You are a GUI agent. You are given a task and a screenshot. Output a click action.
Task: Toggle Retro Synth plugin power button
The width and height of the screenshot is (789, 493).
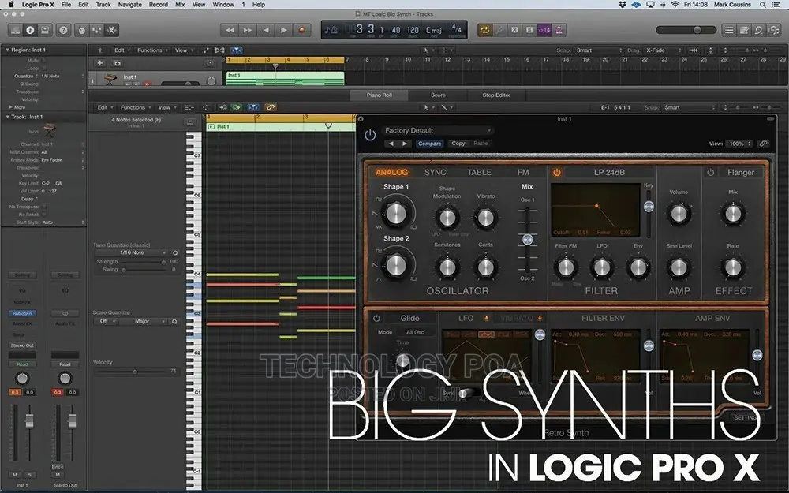pyautogui.click(x=370, y=135)
